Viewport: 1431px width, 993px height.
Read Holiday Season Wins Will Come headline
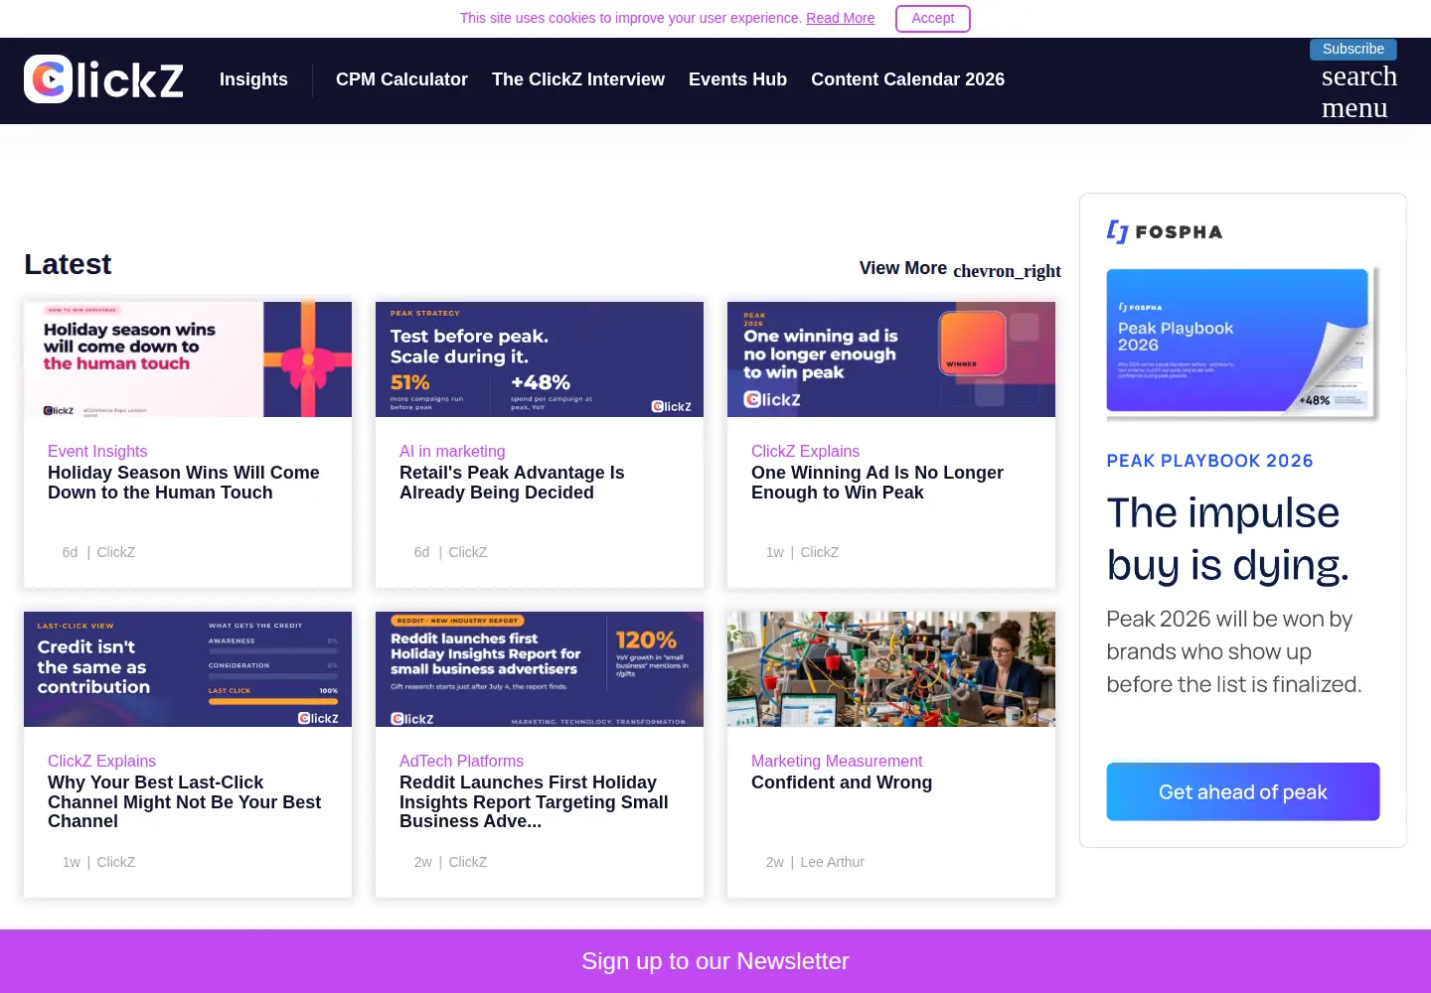point(184,483)
